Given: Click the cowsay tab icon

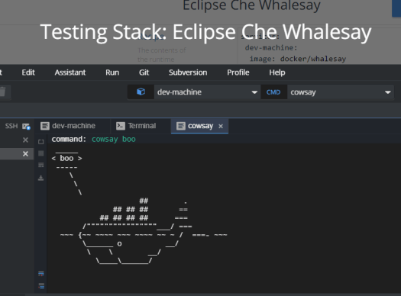Looking at the screenshot, I should 180,126.
